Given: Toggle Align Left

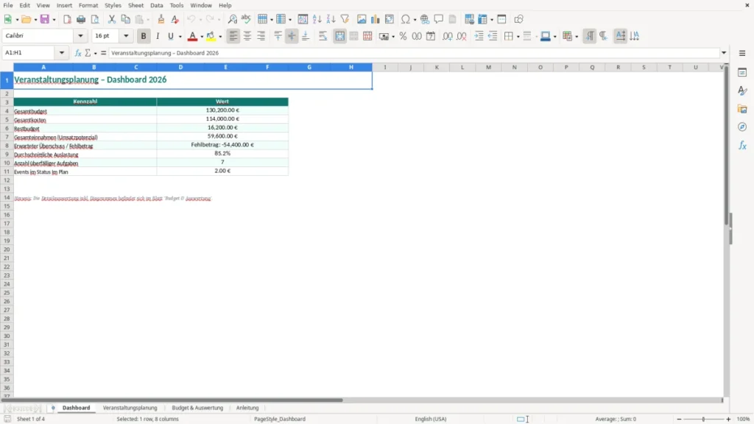Looking at the screenshot, I should pos(233,36).
